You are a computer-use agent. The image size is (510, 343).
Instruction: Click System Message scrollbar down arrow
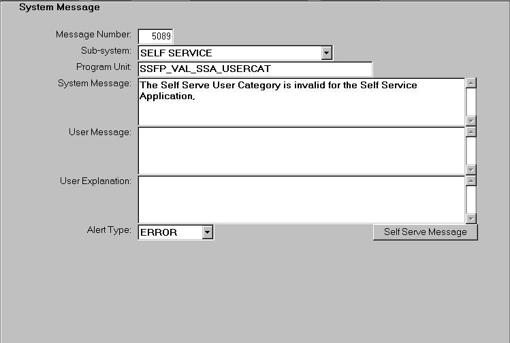pyautogui.click(x=471, y=120)
